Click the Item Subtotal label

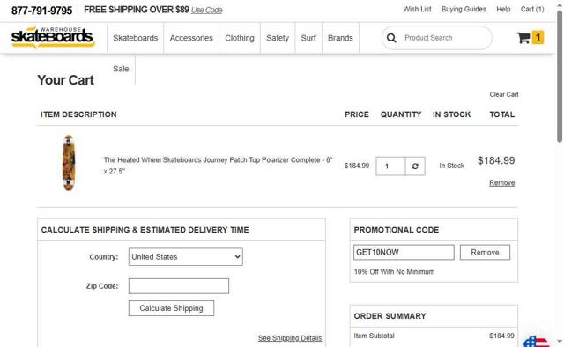374,336
